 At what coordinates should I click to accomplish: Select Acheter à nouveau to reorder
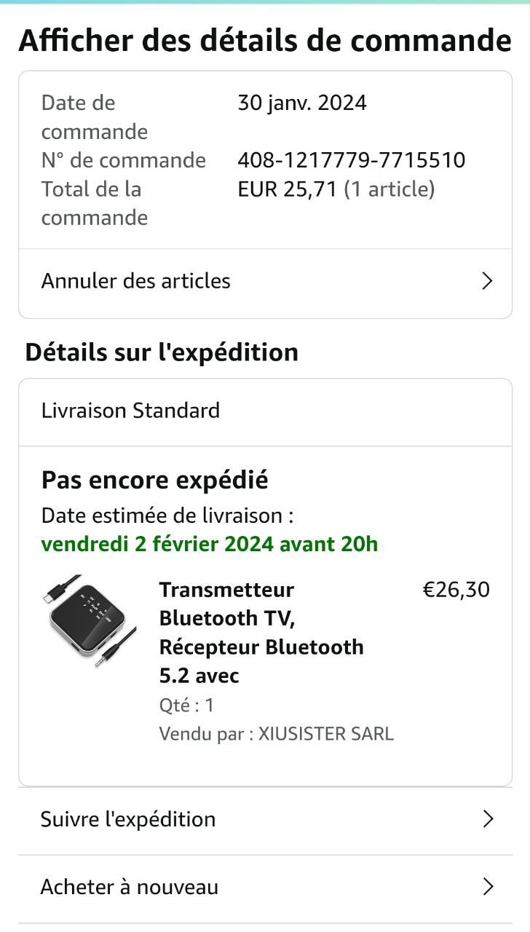[130, 887]
